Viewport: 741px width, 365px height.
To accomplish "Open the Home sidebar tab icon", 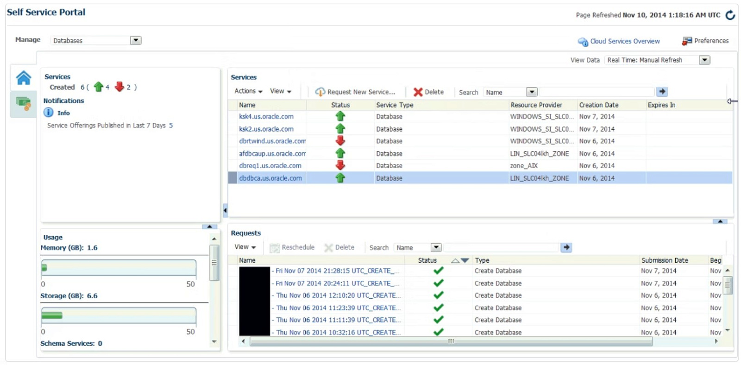I will click(24, 77).
